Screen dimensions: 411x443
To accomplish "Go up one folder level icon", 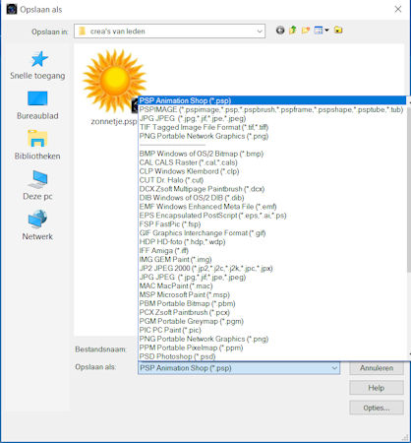I will (x=293, y=31).
